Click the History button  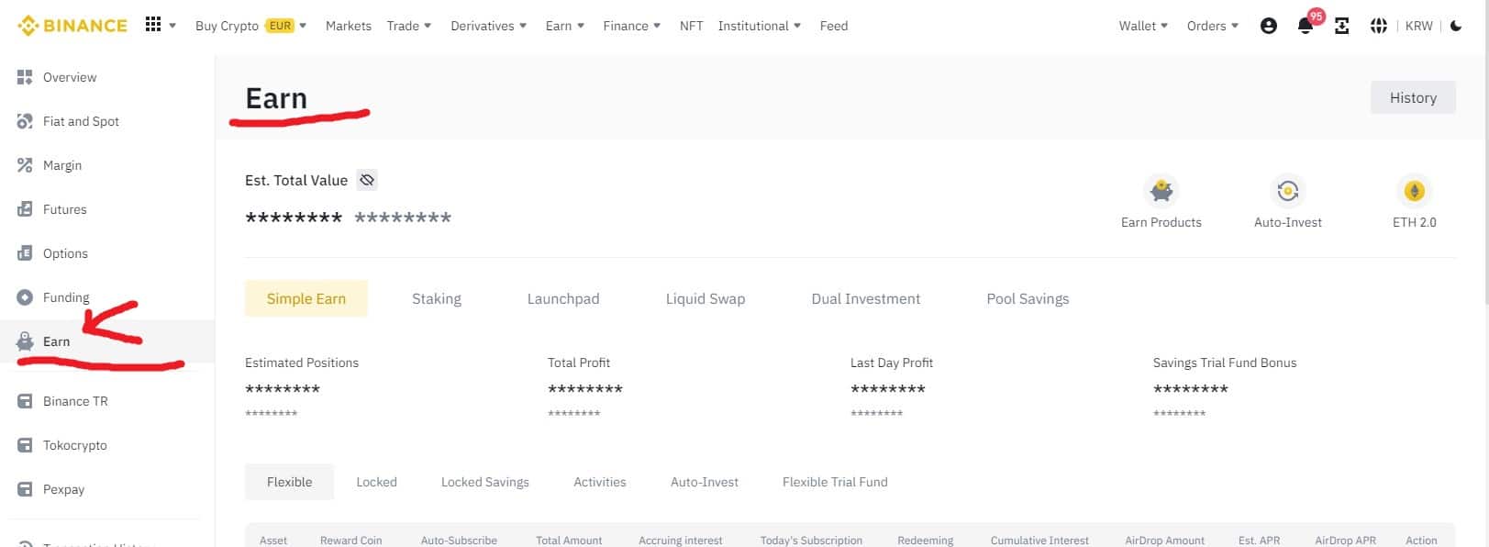tap(1412, 97)
